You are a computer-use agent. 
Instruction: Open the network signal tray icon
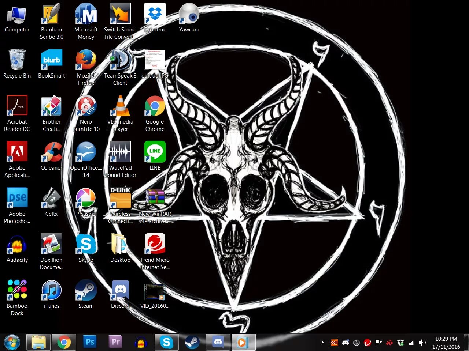click(411, 343)
